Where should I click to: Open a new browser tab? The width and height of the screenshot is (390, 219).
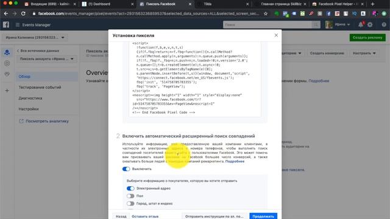click(x=372, y=4)
